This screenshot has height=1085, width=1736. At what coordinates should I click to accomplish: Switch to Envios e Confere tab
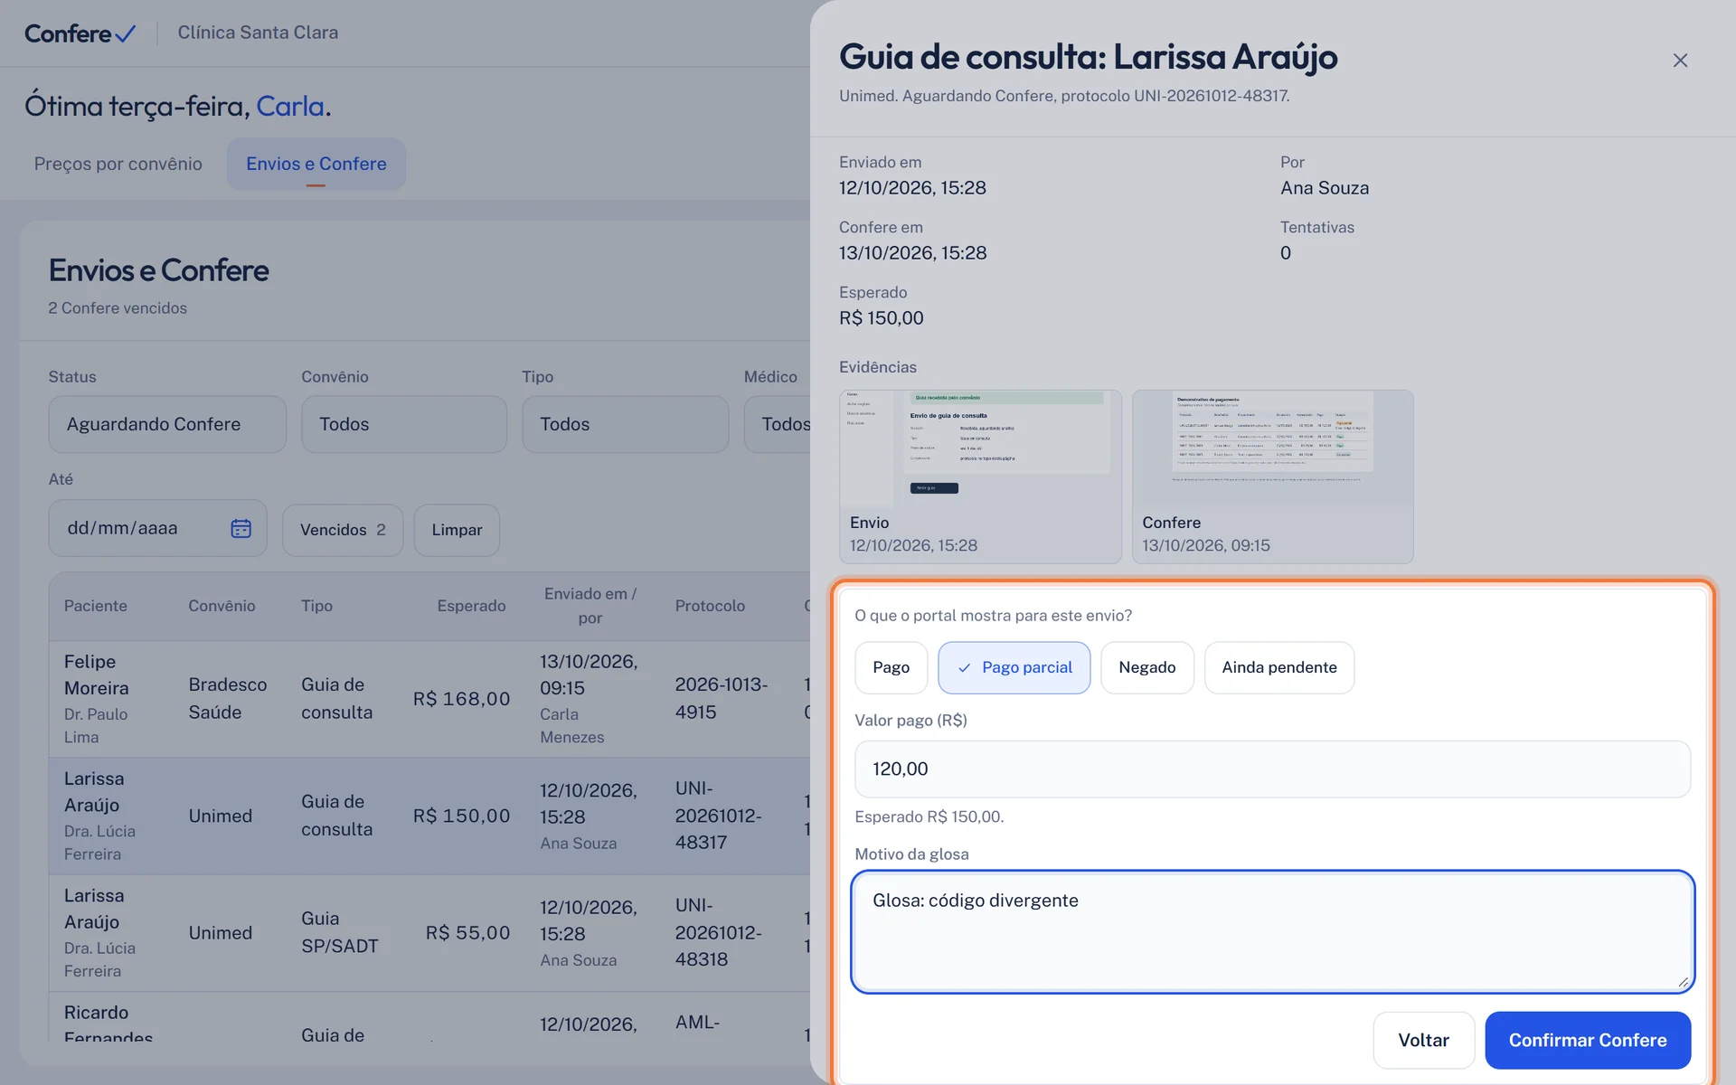click(x=316, y=164)
